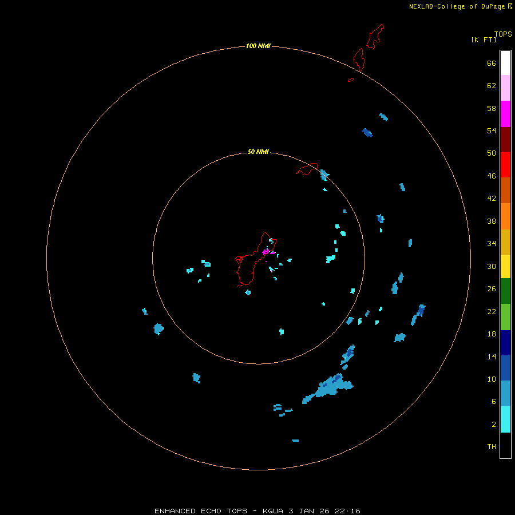Click the legend value '18'
The height and width of the screenshot is (515, 515).
[x=492, y=334]
